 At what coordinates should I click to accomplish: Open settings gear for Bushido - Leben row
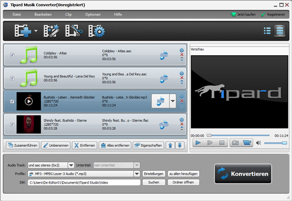click(x=182, y=96)
